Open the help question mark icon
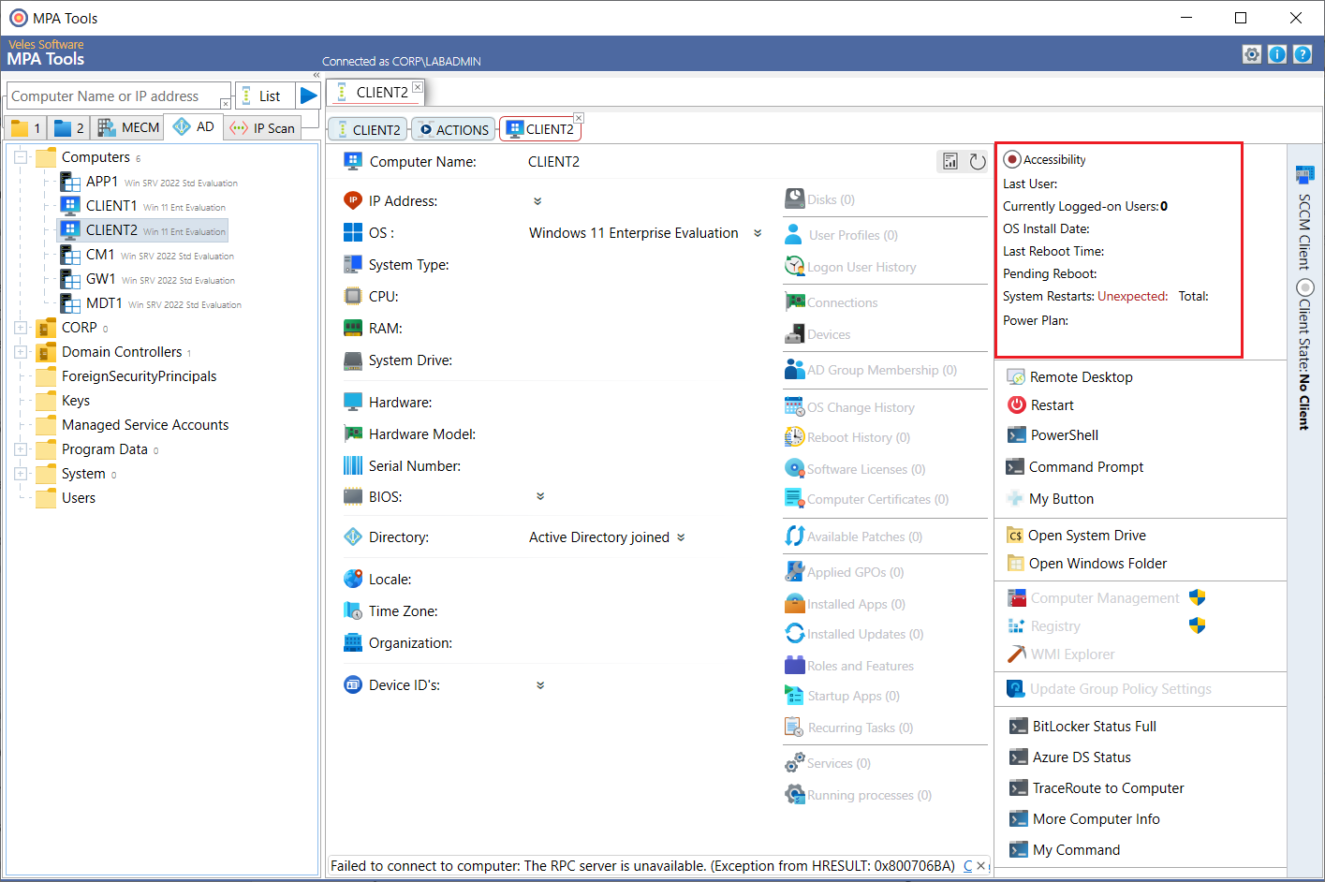Viewport: 1325px width, 882px height. coord(1303,54)
